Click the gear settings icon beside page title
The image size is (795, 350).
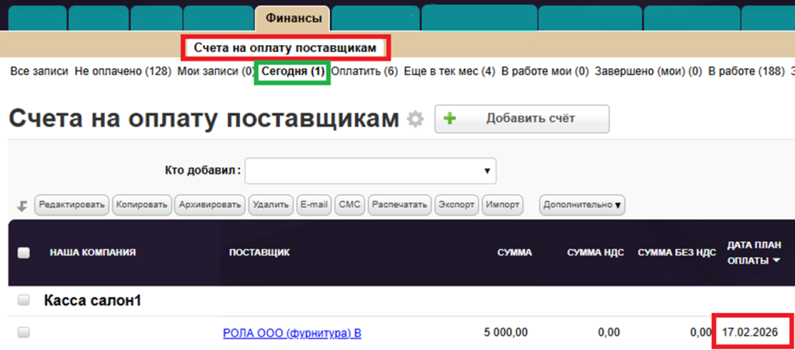[416, 120]
